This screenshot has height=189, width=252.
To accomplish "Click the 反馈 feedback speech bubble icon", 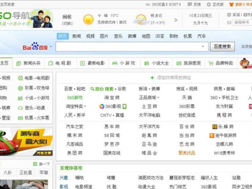I will point(190,4).
